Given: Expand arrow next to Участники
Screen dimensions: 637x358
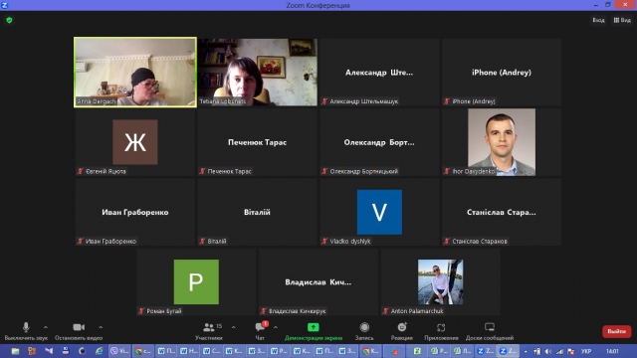Looking at the screenshot, I should point(233,327).
